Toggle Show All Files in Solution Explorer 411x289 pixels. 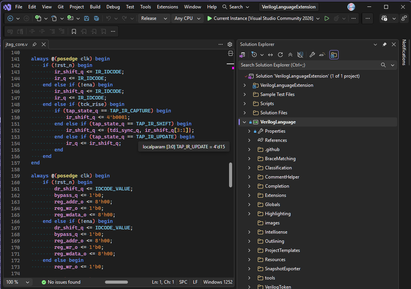300,55
